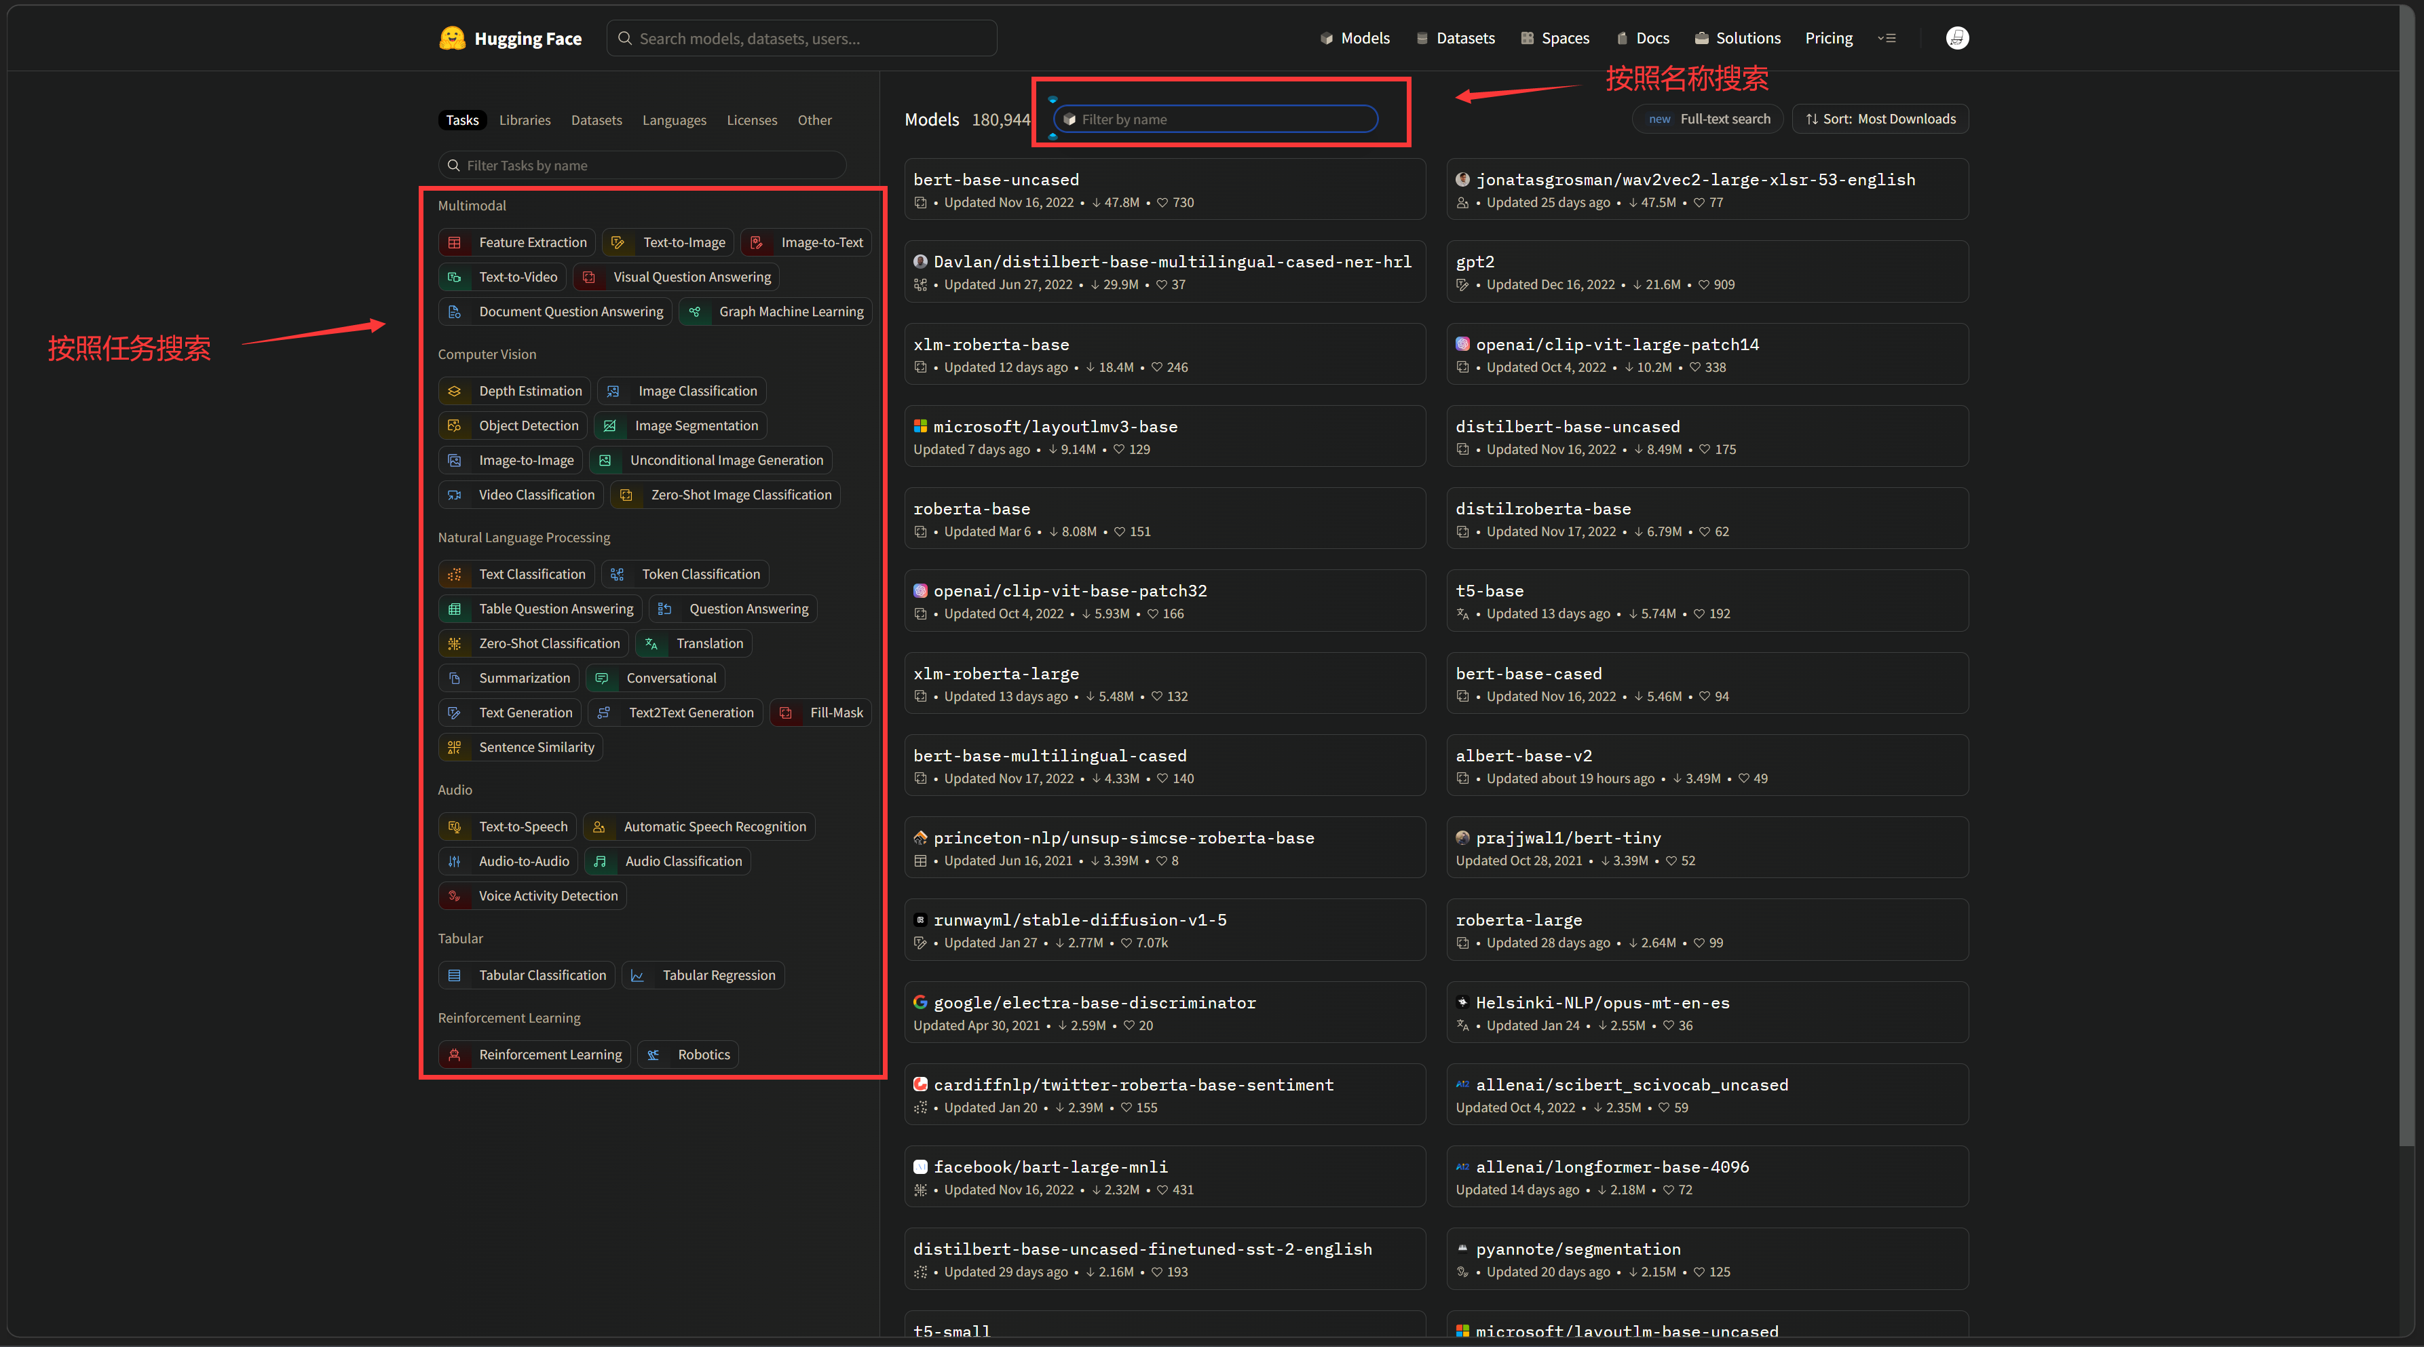Screen dimensions: 2424x1347
Task: Click the Tabular Regression icon
Action: point(638,976)
